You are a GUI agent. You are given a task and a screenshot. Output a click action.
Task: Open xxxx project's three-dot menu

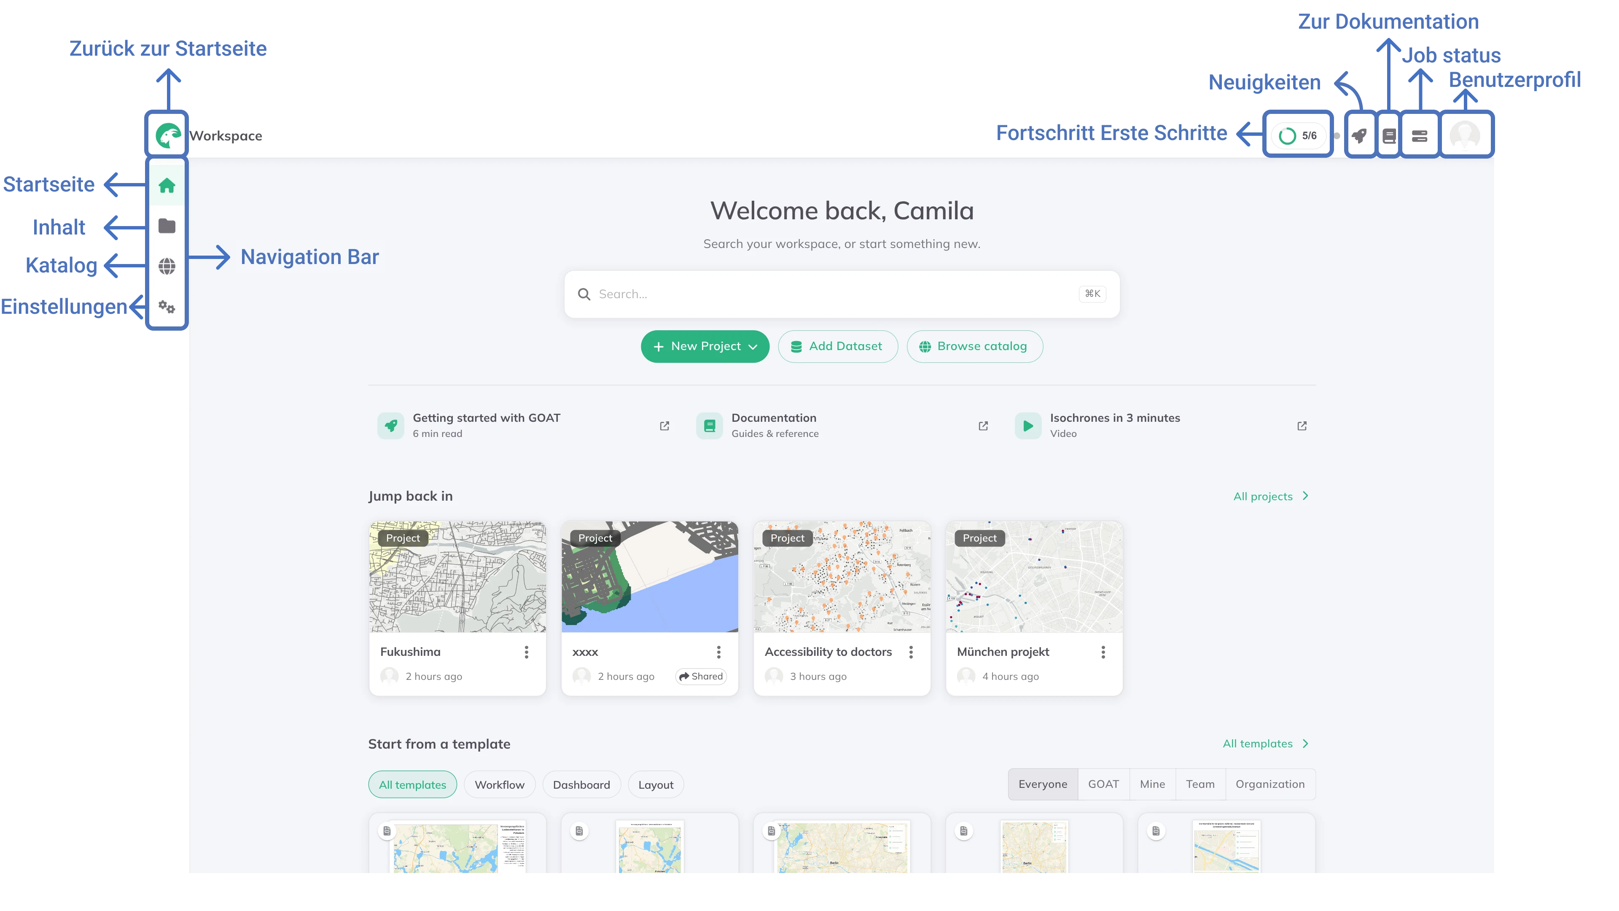pos(719,652)
